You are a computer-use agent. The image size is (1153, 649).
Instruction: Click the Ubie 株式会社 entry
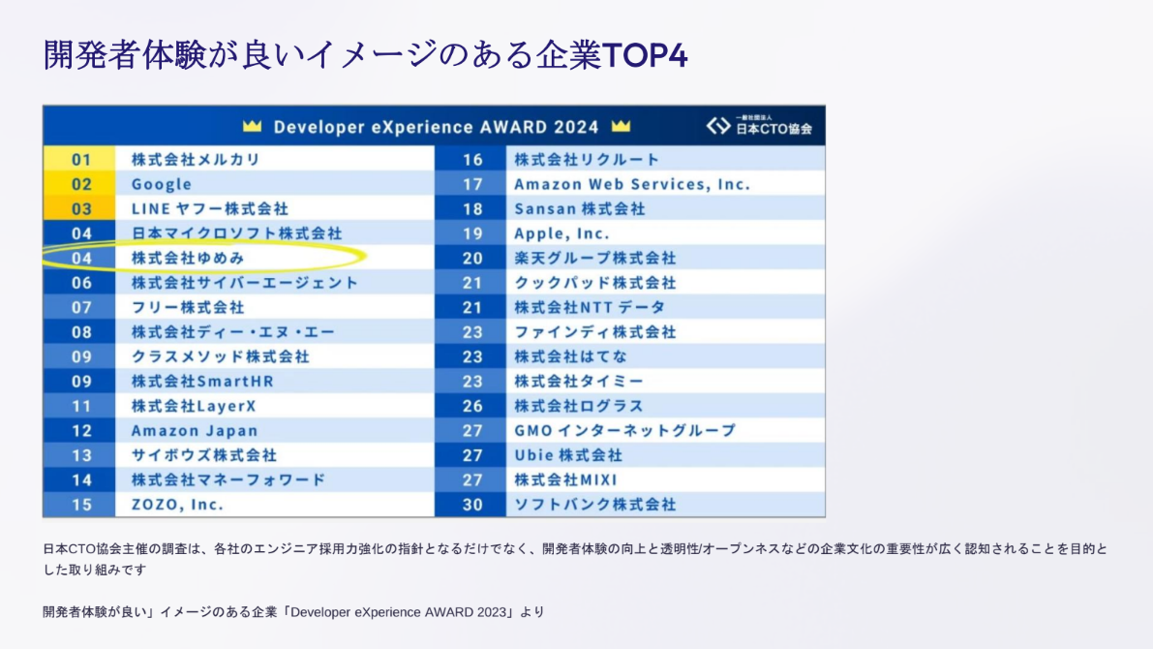pos(568,454)
